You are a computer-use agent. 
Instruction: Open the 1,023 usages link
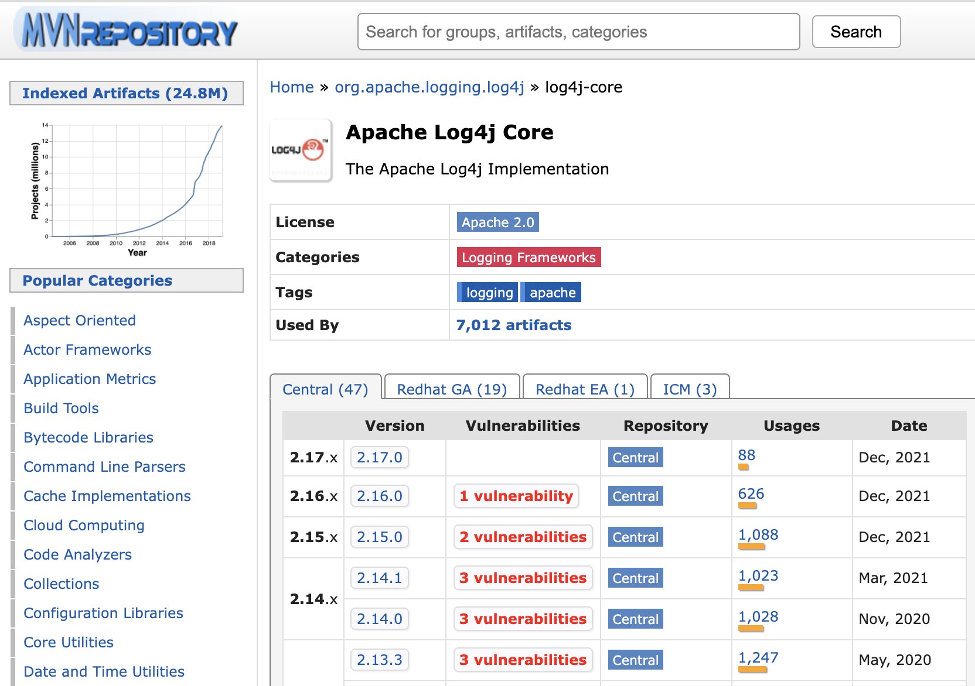pyautogui.click(x=758, y=576)
